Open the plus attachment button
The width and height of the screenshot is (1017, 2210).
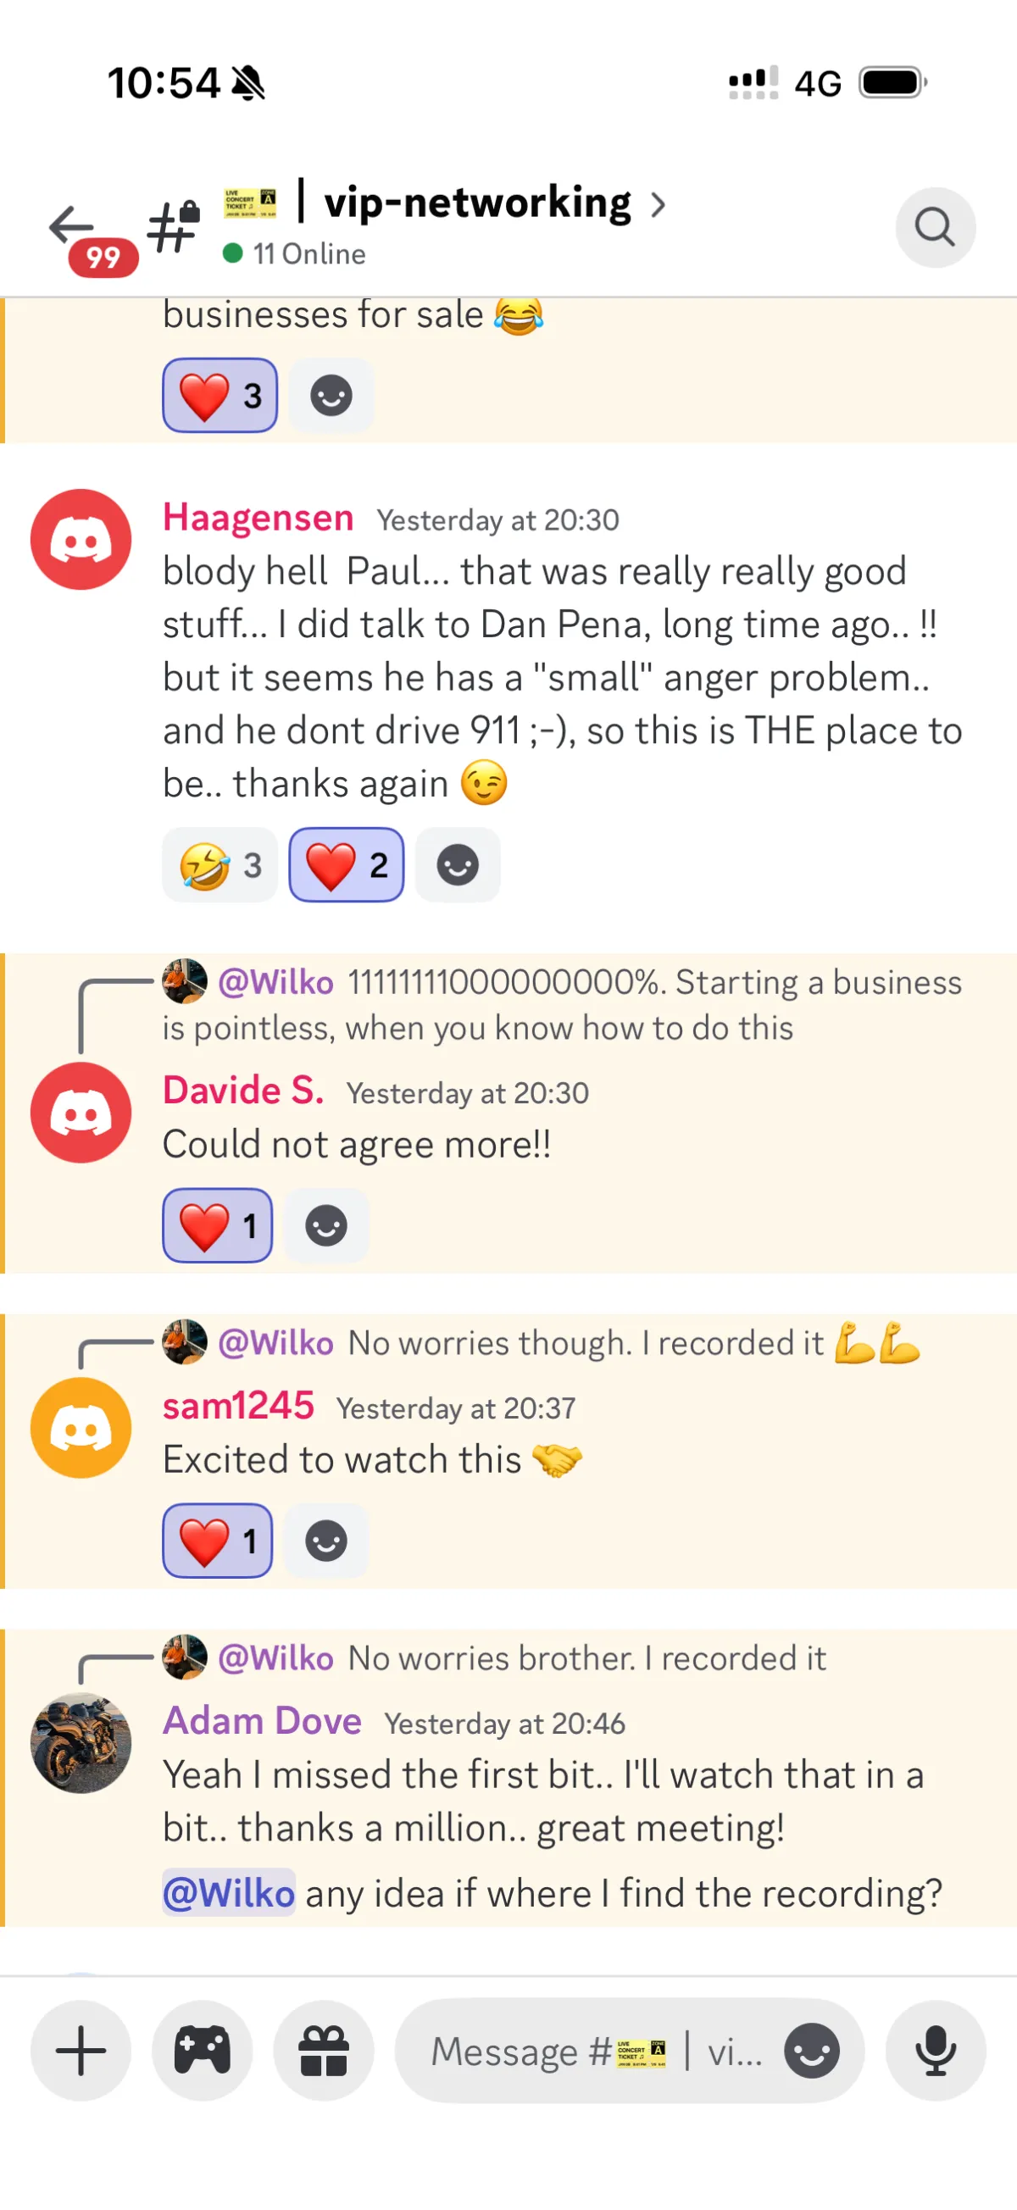click(x=81, y=2051)
